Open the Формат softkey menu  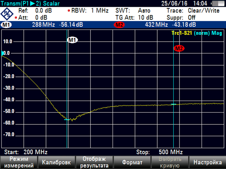132,162
